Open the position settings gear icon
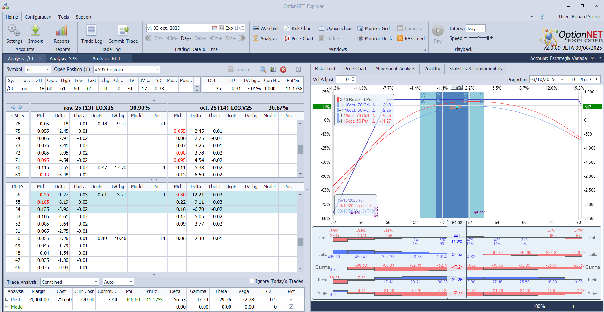 point(298,69)
